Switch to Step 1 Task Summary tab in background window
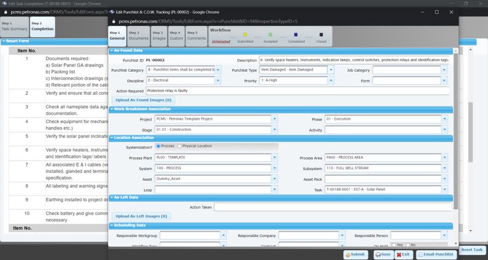 coord(14,27)
